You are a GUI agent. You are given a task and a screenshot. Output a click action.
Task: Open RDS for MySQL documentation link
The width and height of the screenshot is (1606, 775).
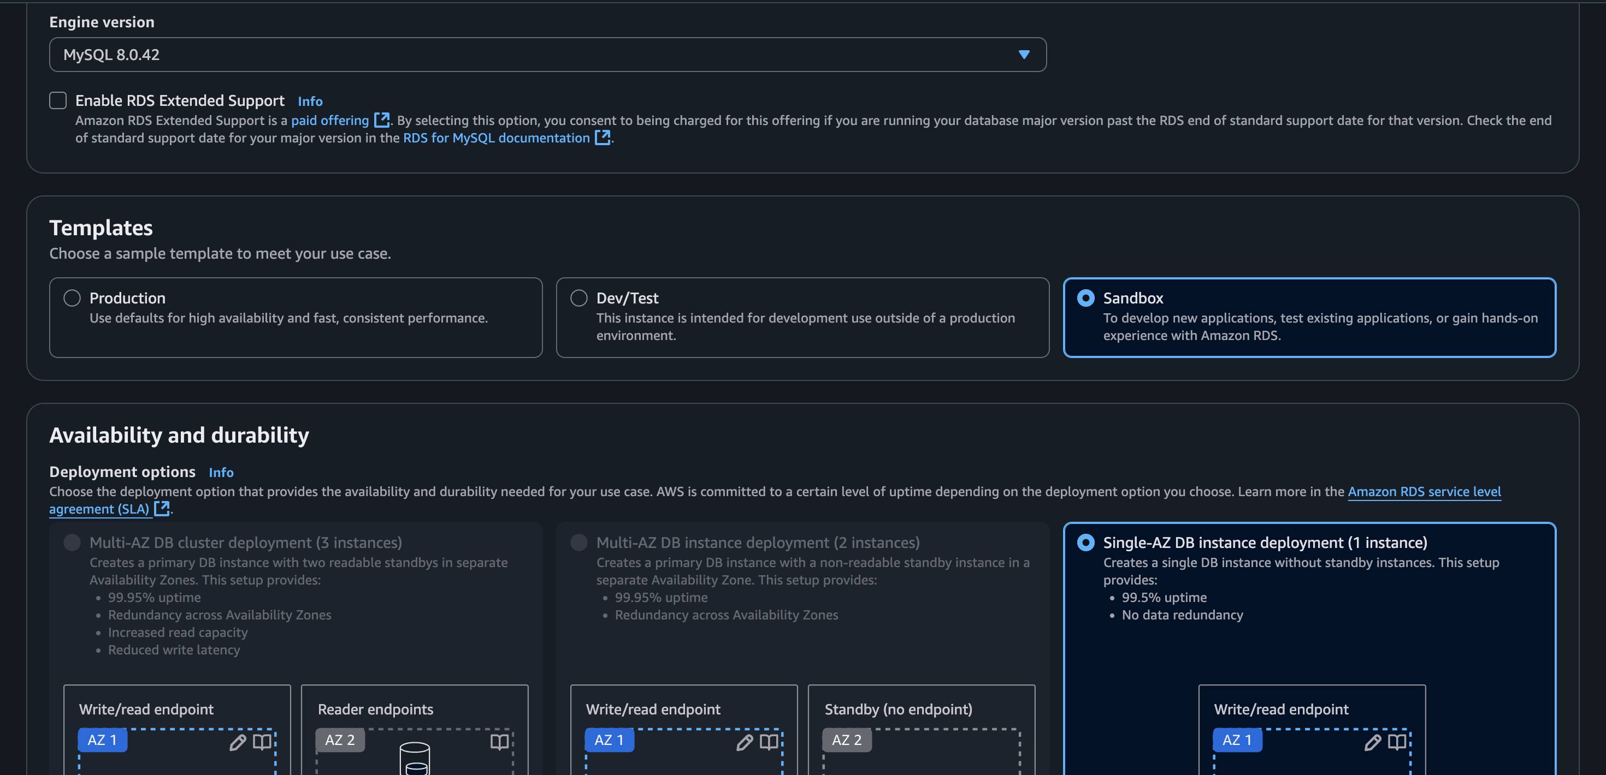coord(495,138)
